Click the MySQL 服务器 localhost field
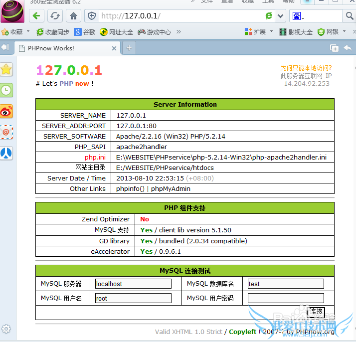This screenshot has width=356, height=342. coord(133,284)
